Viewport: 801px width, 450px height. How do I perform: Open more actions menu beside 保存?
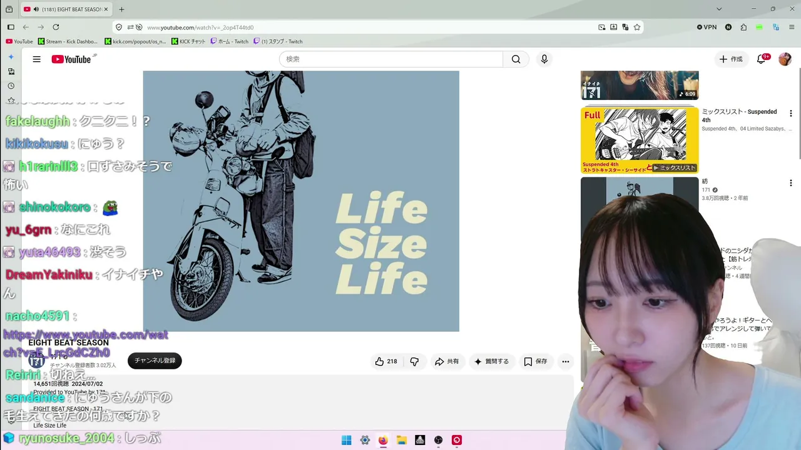tap(566, 361)
